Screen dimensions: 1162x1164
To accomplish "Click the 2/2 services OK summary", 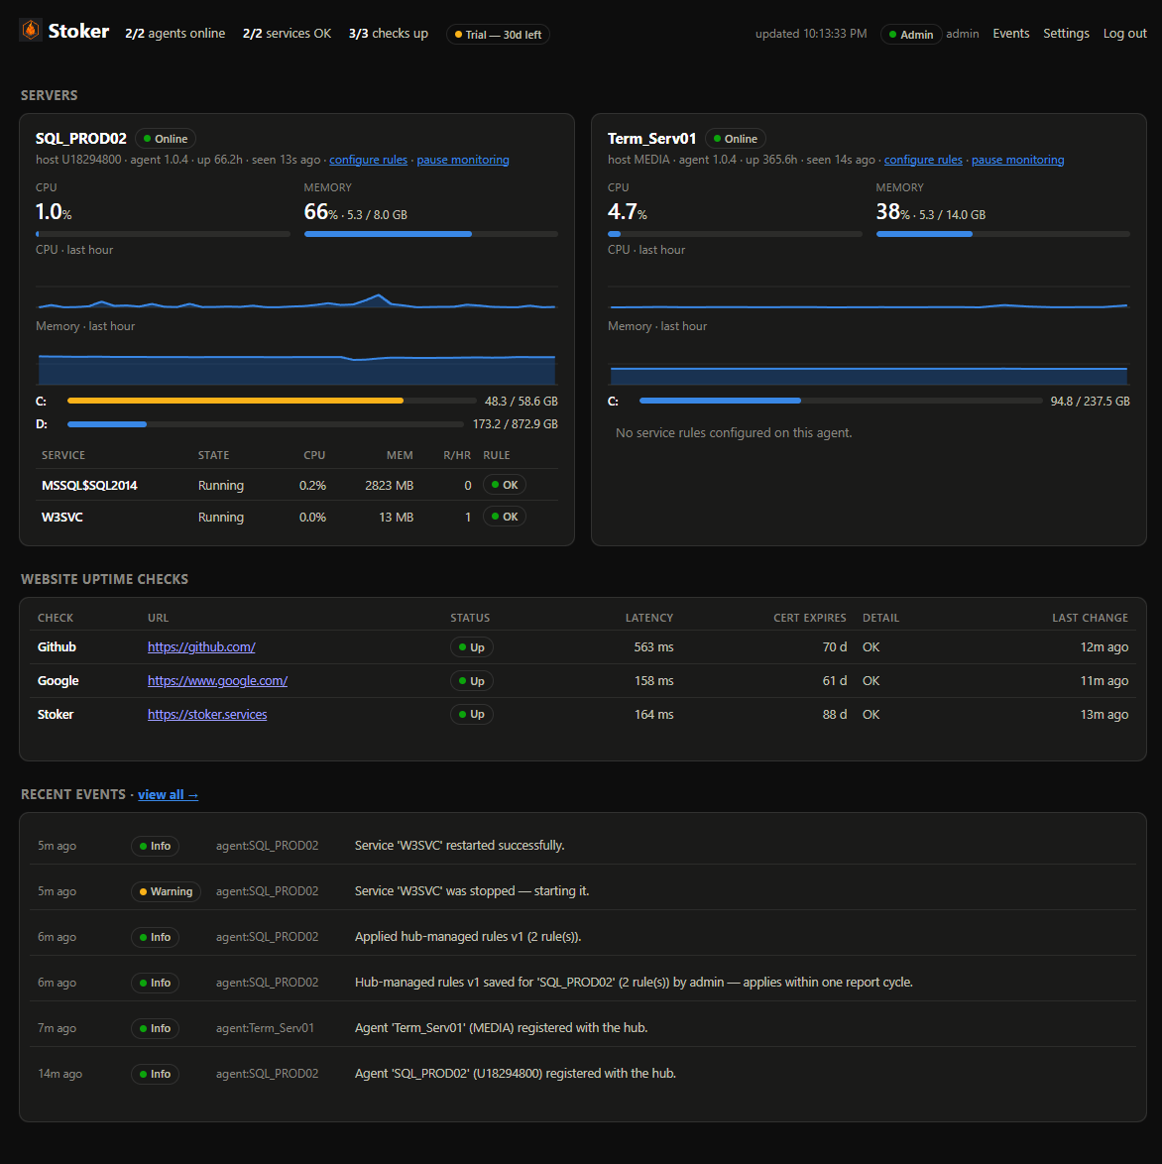I will tap(287, 34).
